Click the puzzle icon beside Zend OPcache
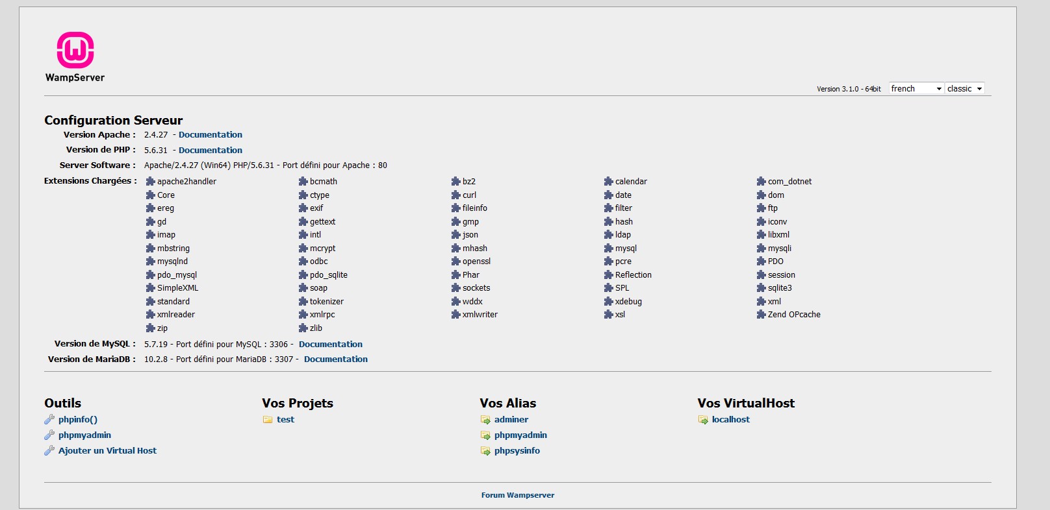Image resolution: width=1050 pixels, height=510 pixels. click(x=762, y=315)
